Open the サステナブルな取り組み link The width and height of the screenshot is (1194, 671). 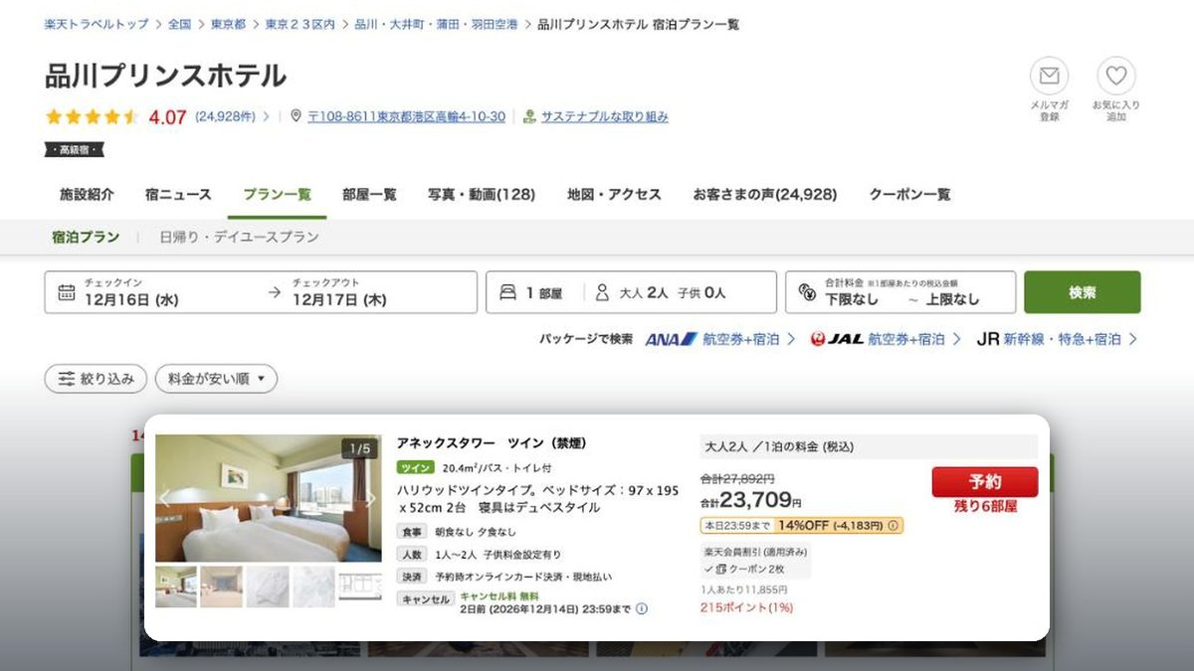click(x=605, y=116)
